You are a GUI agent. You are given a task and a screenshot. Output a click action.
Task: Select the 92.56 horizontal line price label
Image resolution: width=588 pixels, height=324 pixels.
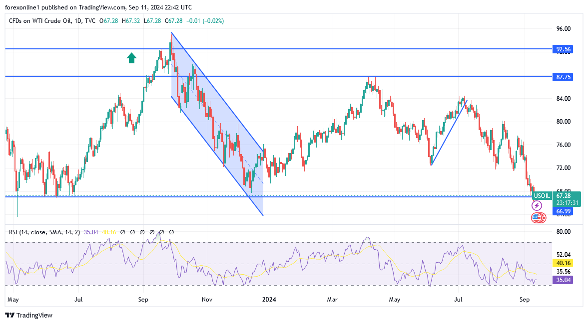[563, 49]
